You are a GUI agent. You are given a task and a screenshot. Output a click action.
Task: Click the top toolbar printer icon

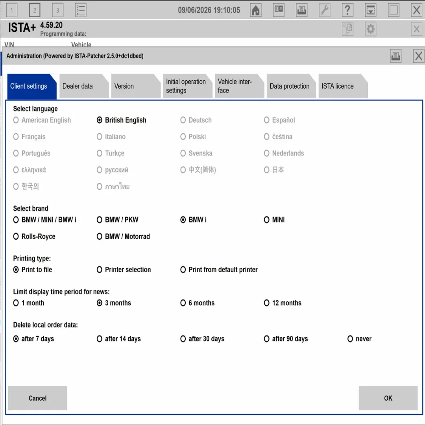click(301, 10)
